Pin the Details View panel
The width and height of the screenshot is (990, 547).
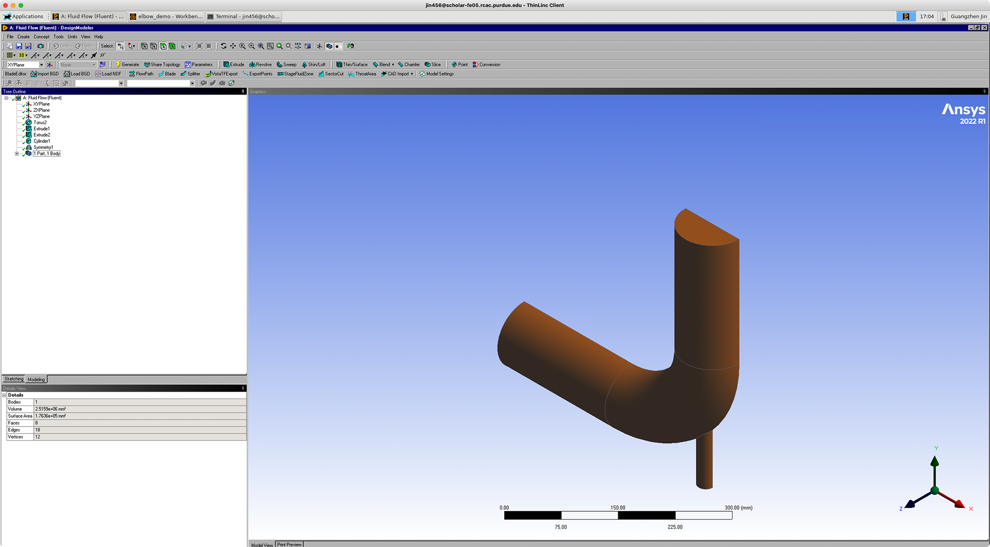243,388
